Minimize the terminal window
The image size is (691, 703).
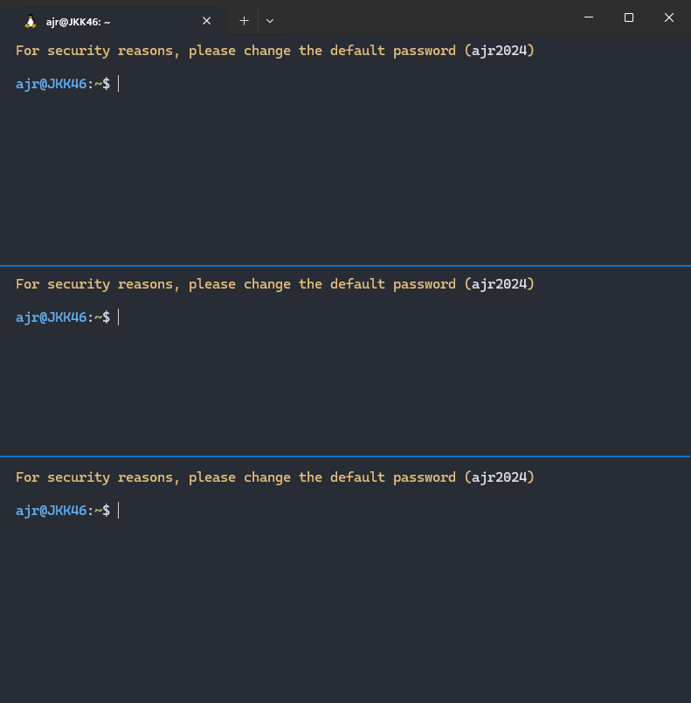click(x=588, y=17)
